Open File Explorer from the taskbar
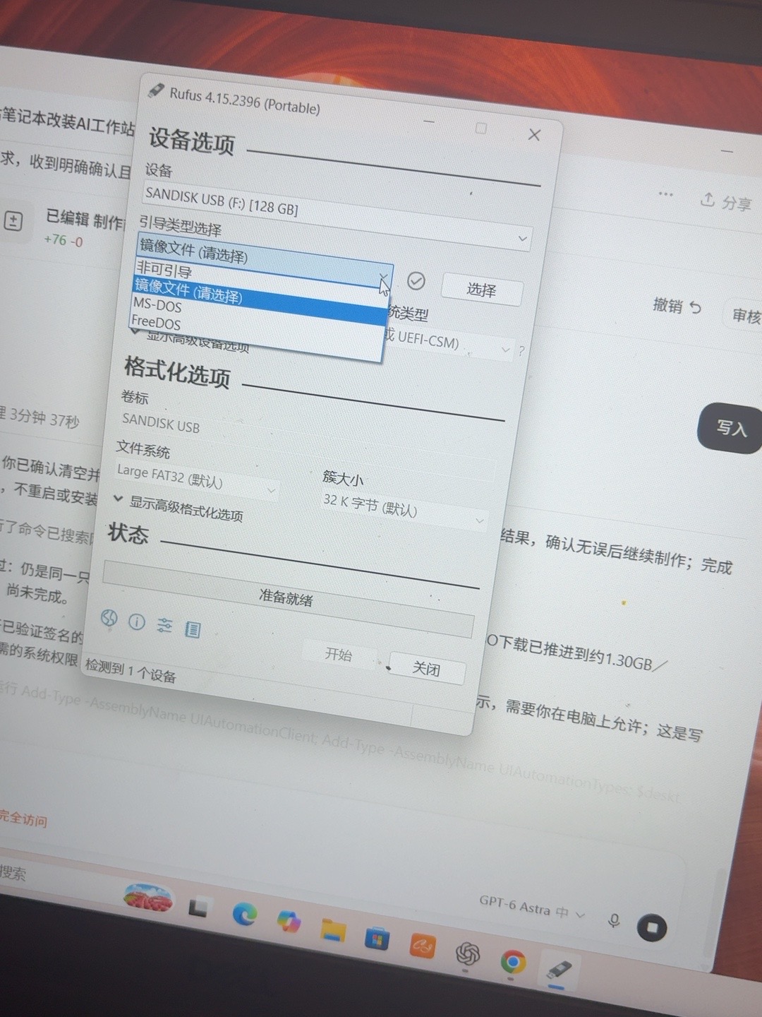This screenshot has height=1017, width=762. click(333, 930)
